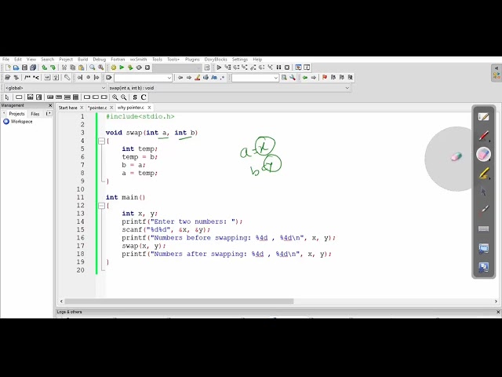502x377 pixels.
Task: Click the zoom in icon in wxSmith toolbar
Action: coord(115,97)
